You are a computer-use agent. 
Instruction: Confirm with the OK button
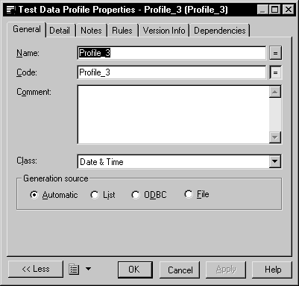pyautogui.click(x=135, y=270)
